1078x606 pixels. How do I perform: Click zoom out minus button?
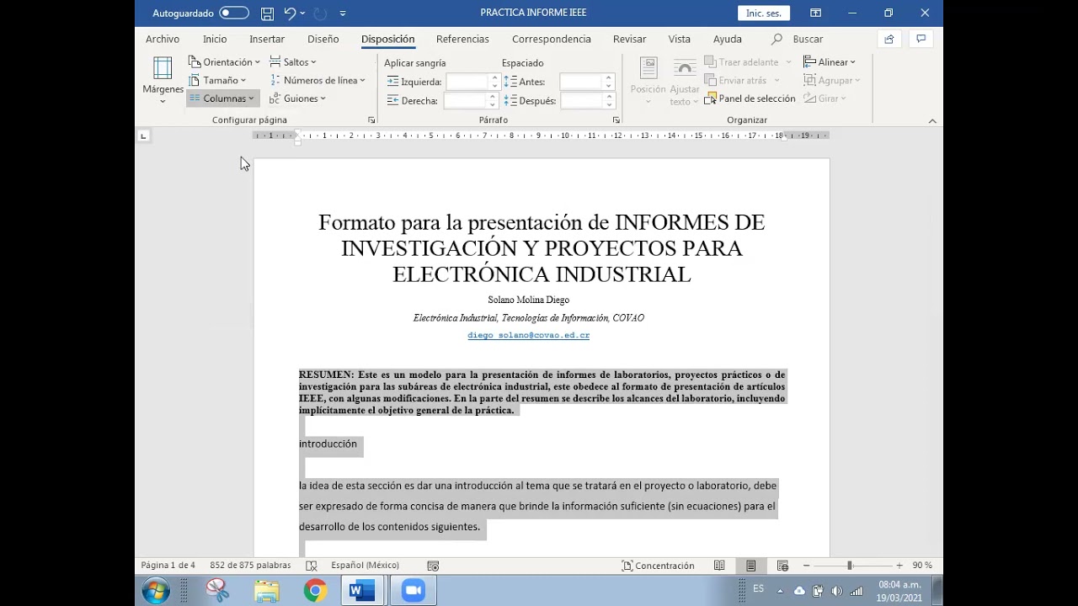click(806, 566)
